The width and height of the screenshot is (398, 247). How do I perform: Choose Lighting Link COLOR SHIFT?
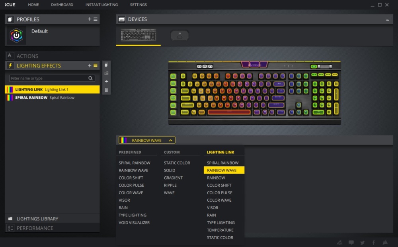pyautogui.click(x=219, y=185)
